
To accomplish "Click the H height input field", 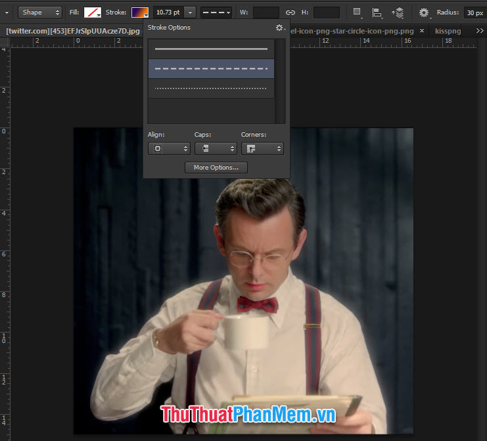I will (327, 12).
